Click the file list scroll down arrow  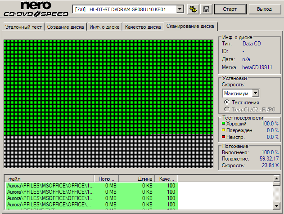tap(277, 205)
